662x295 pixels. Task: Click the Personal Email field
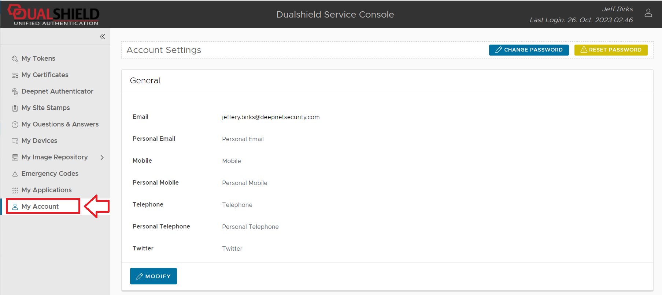pos(243,139)
